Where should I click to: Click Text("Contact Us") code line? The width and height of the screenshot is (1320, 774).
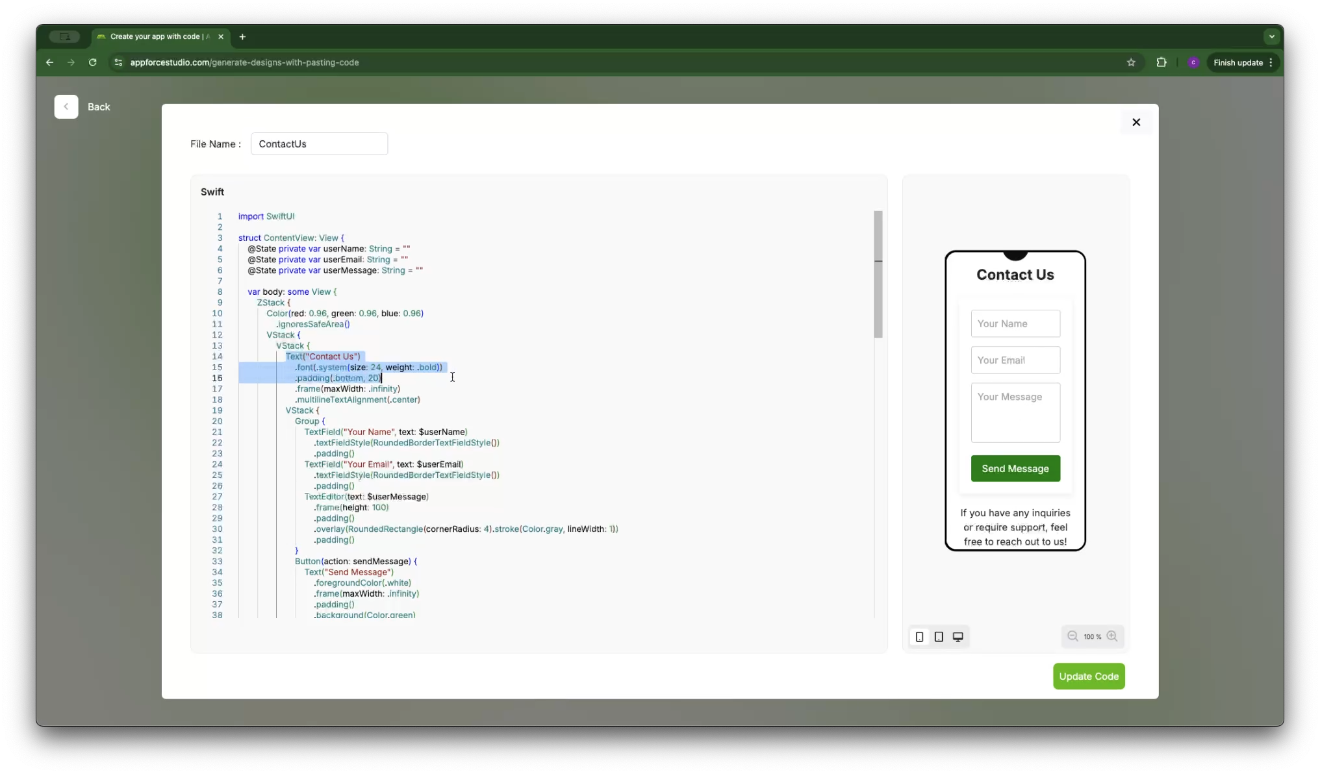[323, 356]
